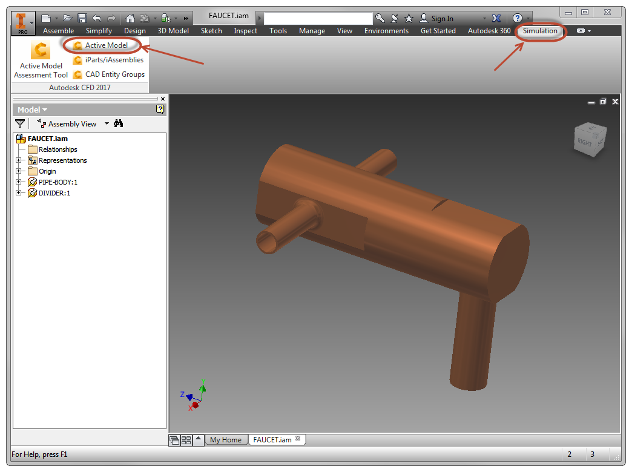Click the ViewCube RIGHT face
This screenshot has width=632, height=472.
pos(585,142)
